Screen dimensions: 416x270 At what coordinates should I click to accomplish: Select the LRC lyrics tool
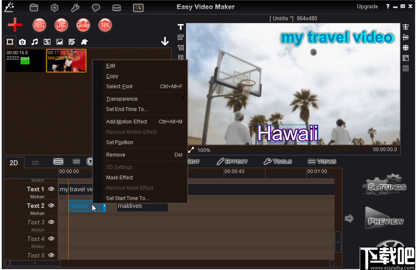pyautogui.click(x=61, y=25)
